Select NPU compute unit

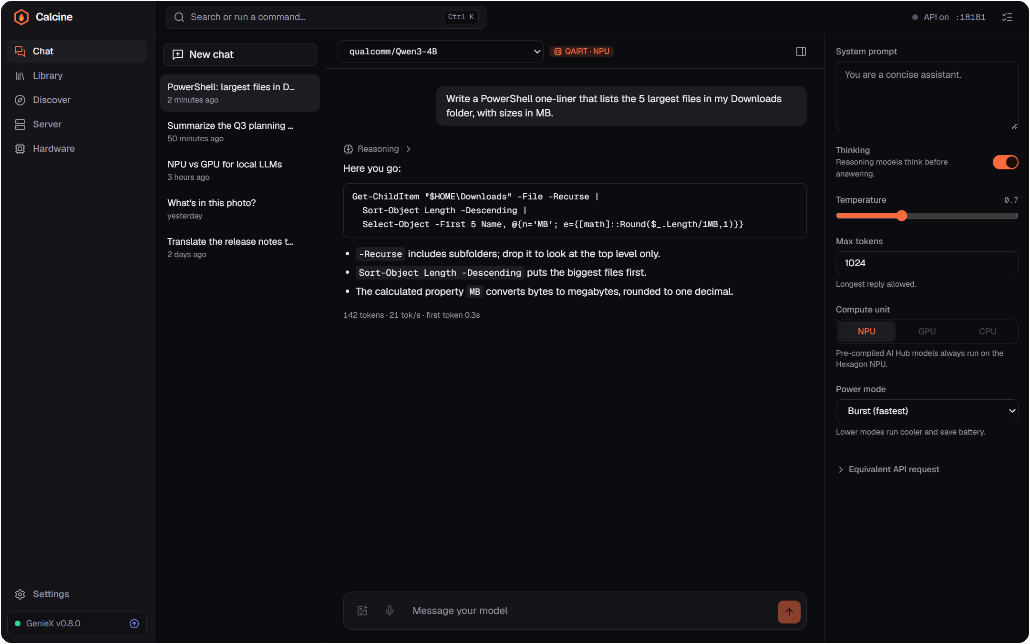(x=866, y=332)
